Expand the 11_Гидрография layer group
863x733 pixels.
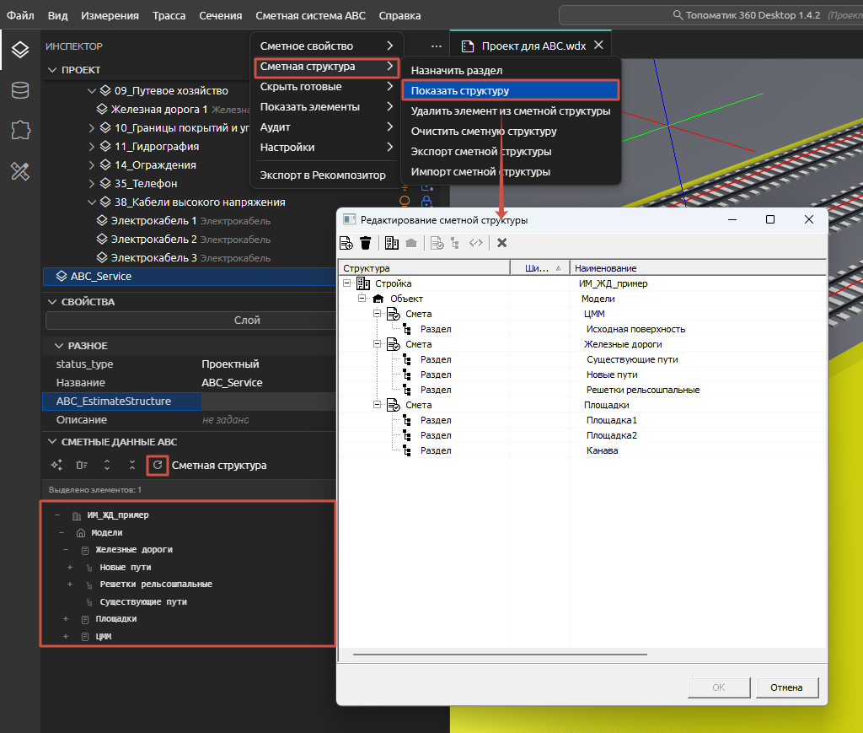(x=92, y=147)
